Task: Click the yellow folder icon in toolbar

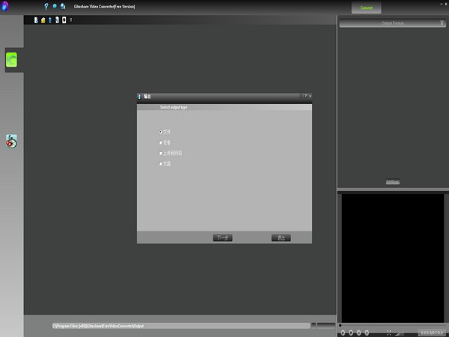Action: pyautogui.click(x=43, y=19)
